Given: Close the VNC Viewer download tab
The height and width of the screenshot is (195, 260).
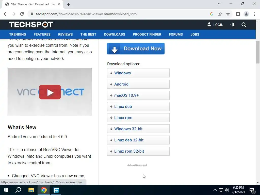Looking at the screenshot, I should click(59, 4).
